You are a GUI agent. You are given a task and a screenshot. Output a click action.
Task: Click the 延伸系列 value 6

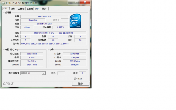(x=25, y=40)
